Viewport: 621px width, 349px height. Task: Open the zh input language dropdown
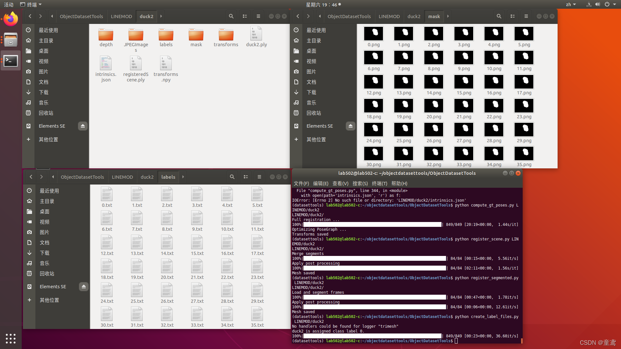pos(571,5)
